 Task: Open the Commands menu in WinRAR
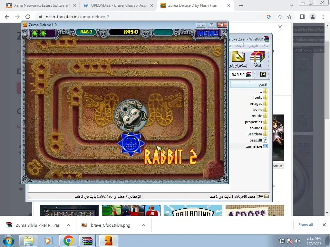tap(253, 46)
